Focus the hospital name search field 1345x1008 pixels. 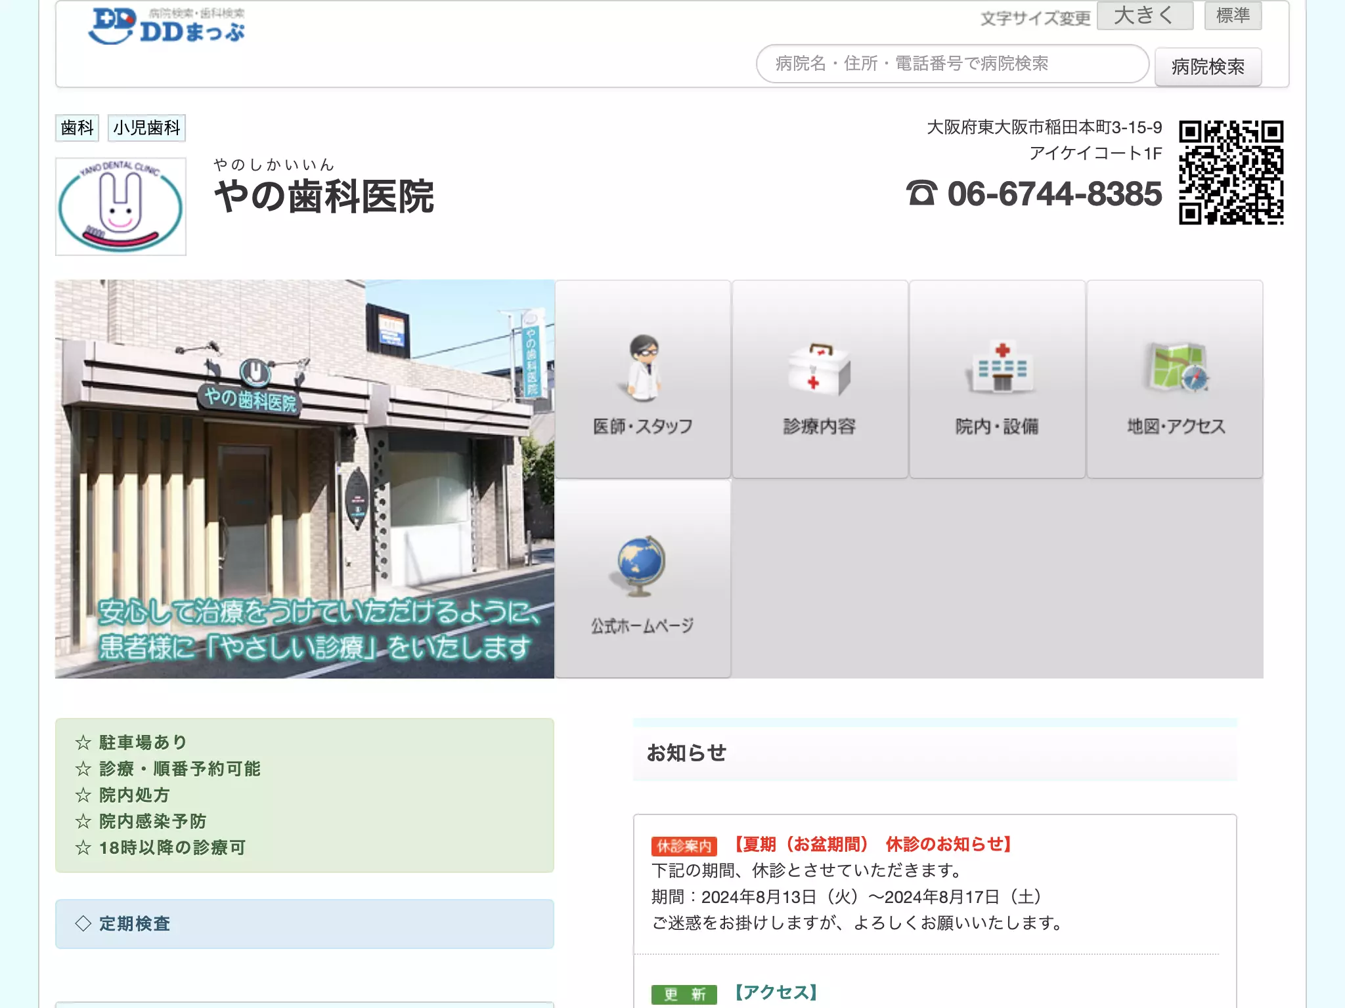tap(952, 64)
